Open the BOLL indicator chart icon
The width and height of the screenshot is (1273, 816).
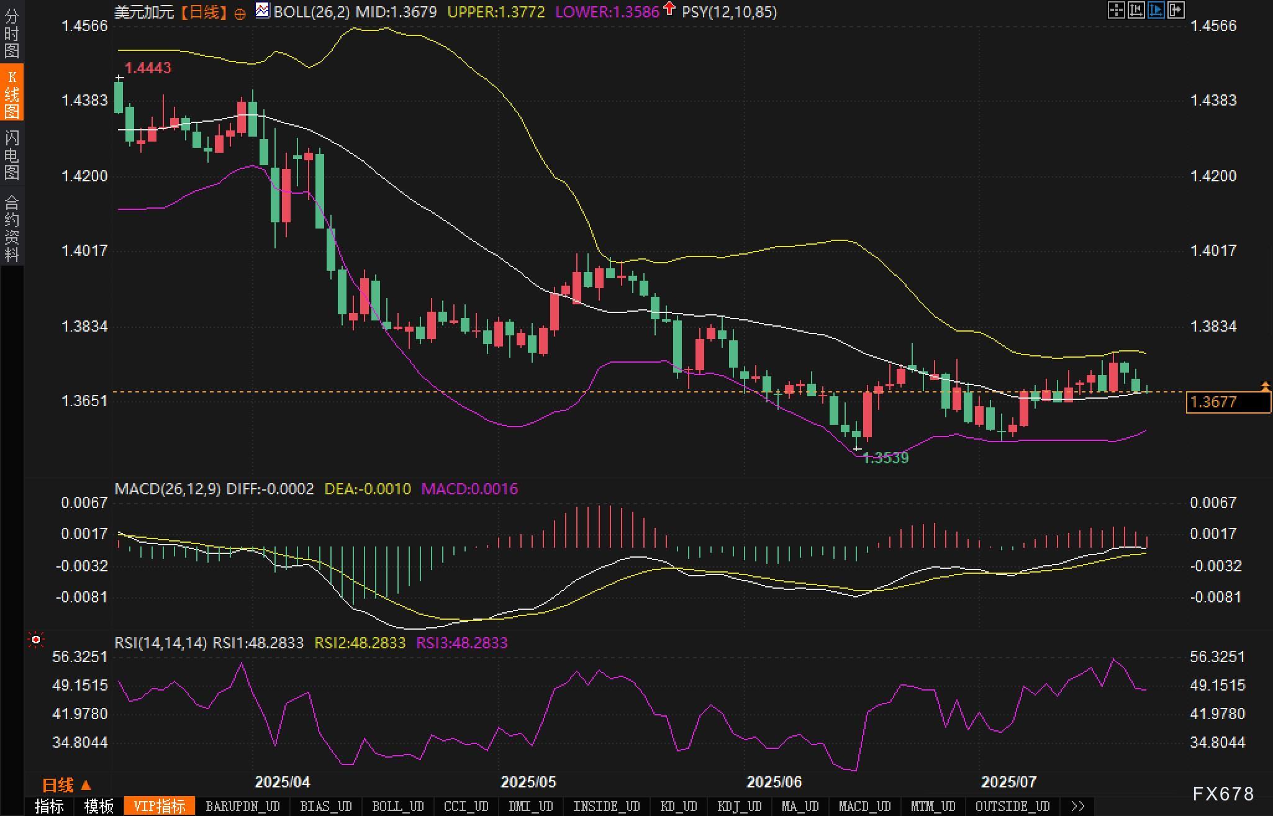coord(263,11)
